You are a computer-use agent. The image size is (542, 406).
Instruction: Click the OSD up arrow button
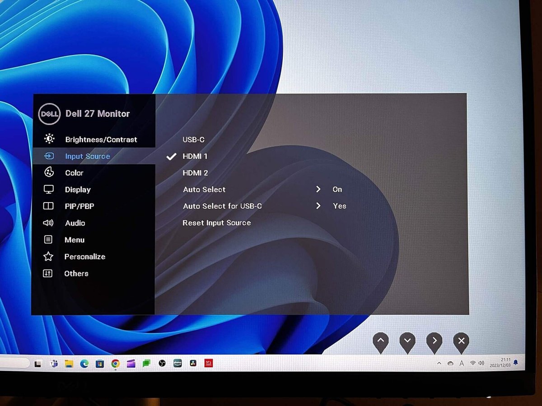tap(380, 342)
